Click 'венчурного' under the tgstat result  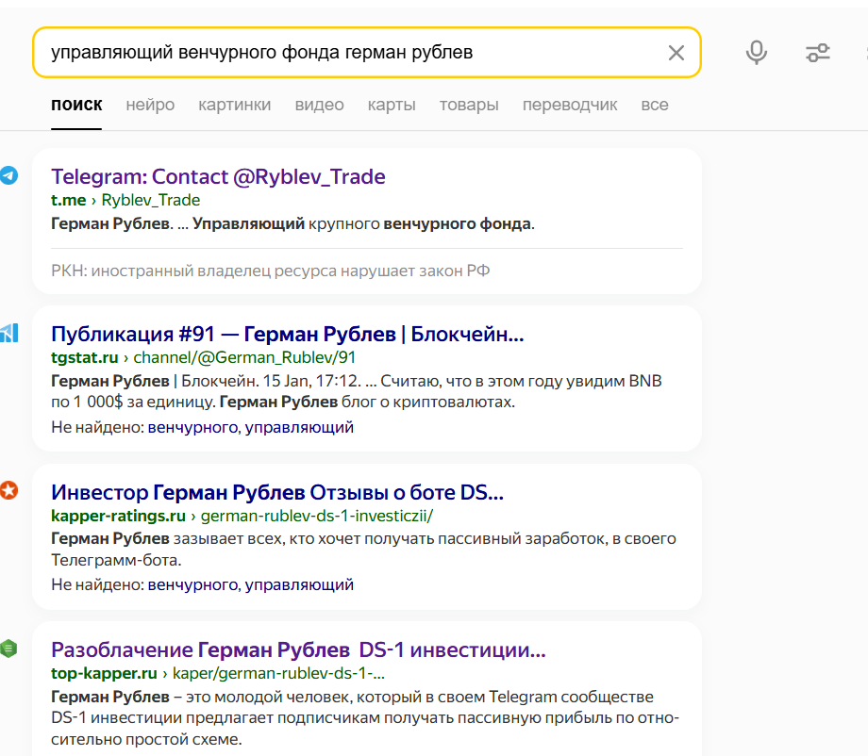pyautogui.click(x=192, y=427)
